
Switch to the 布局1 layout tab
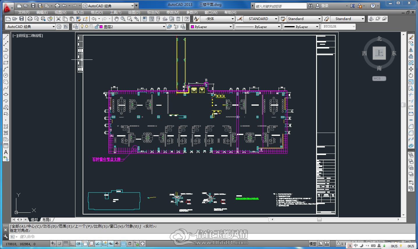pos(47,220)
